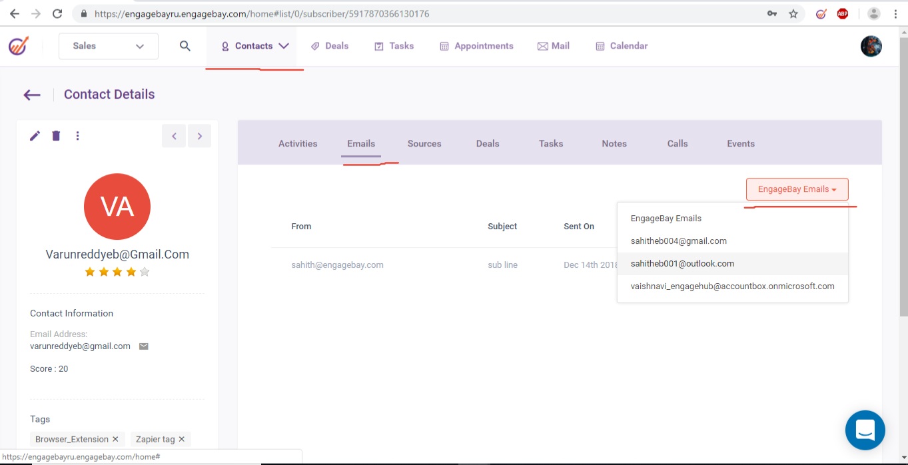Viewport: 908px width, 465px height.
Task: Open the user profile avatar
Action: (x=871, y=46)
